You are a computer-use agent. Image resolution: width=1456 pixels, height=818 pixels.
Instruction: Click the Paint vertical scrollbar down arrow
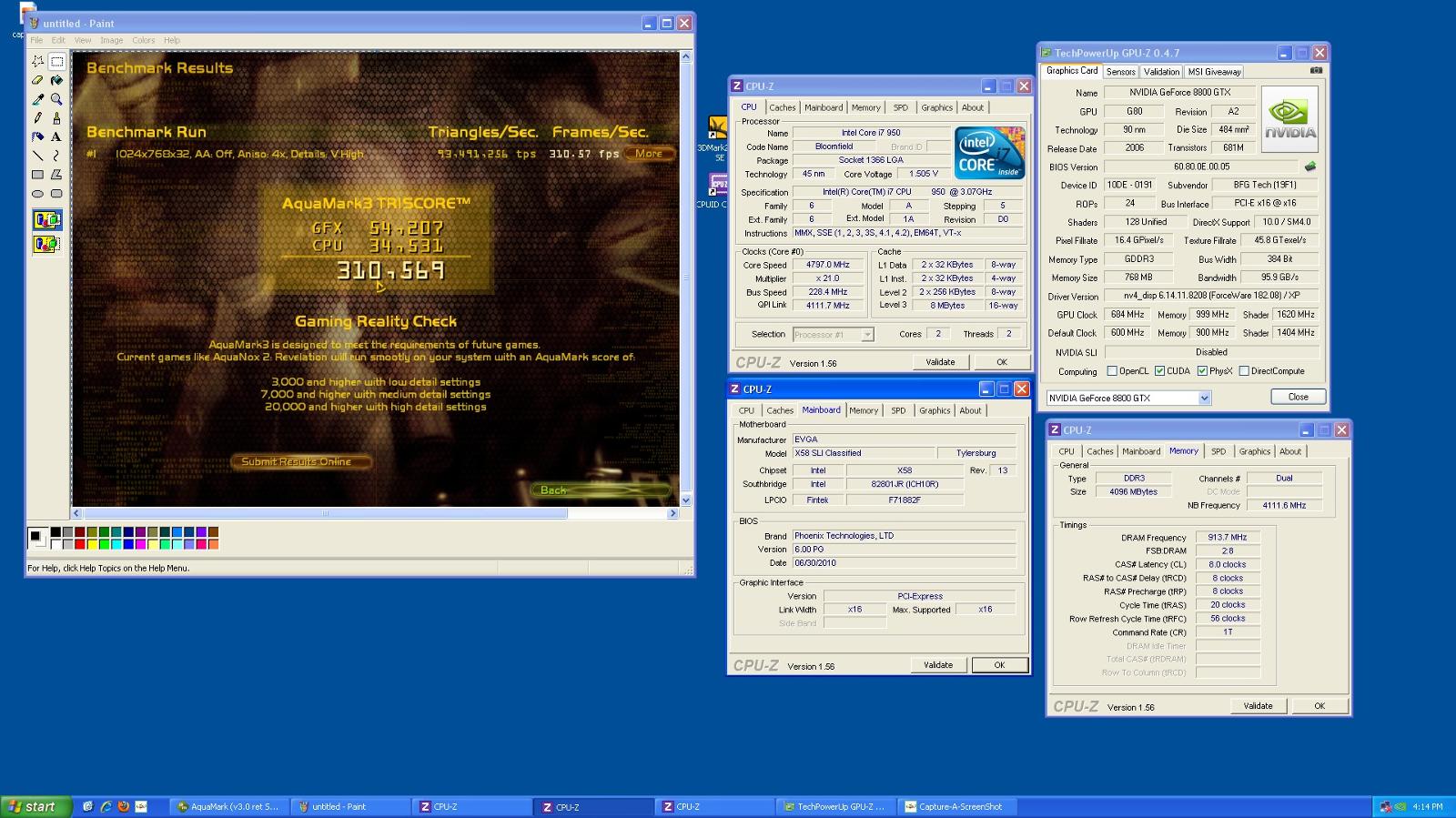686,500
